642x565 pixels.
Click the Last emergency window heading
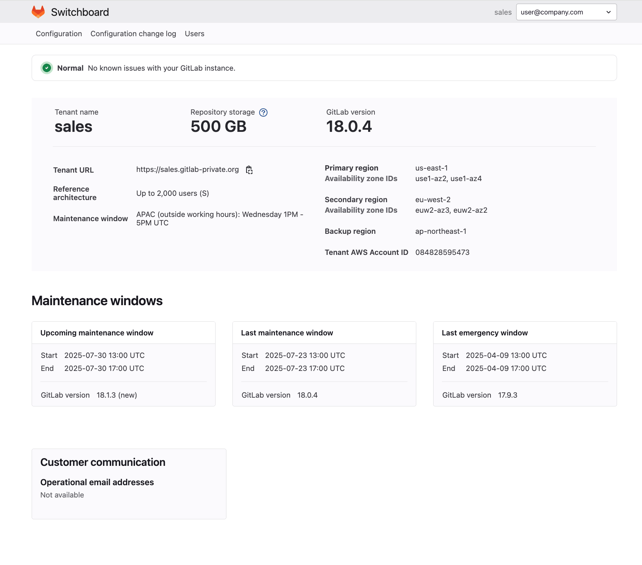point(484,333)
